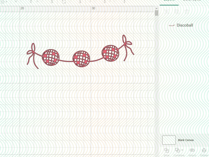This screenshot has width=209, height=157.
Task: Select the Discoball layer row
Action: [x=184, y=25]
